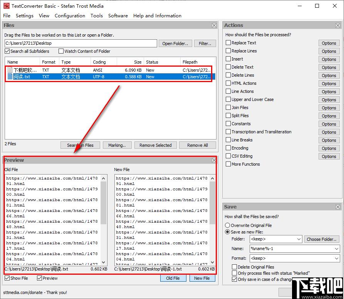Screen dimensions: 344x299
Task: Open Options for CSV Editing
Action: (329, 156)
